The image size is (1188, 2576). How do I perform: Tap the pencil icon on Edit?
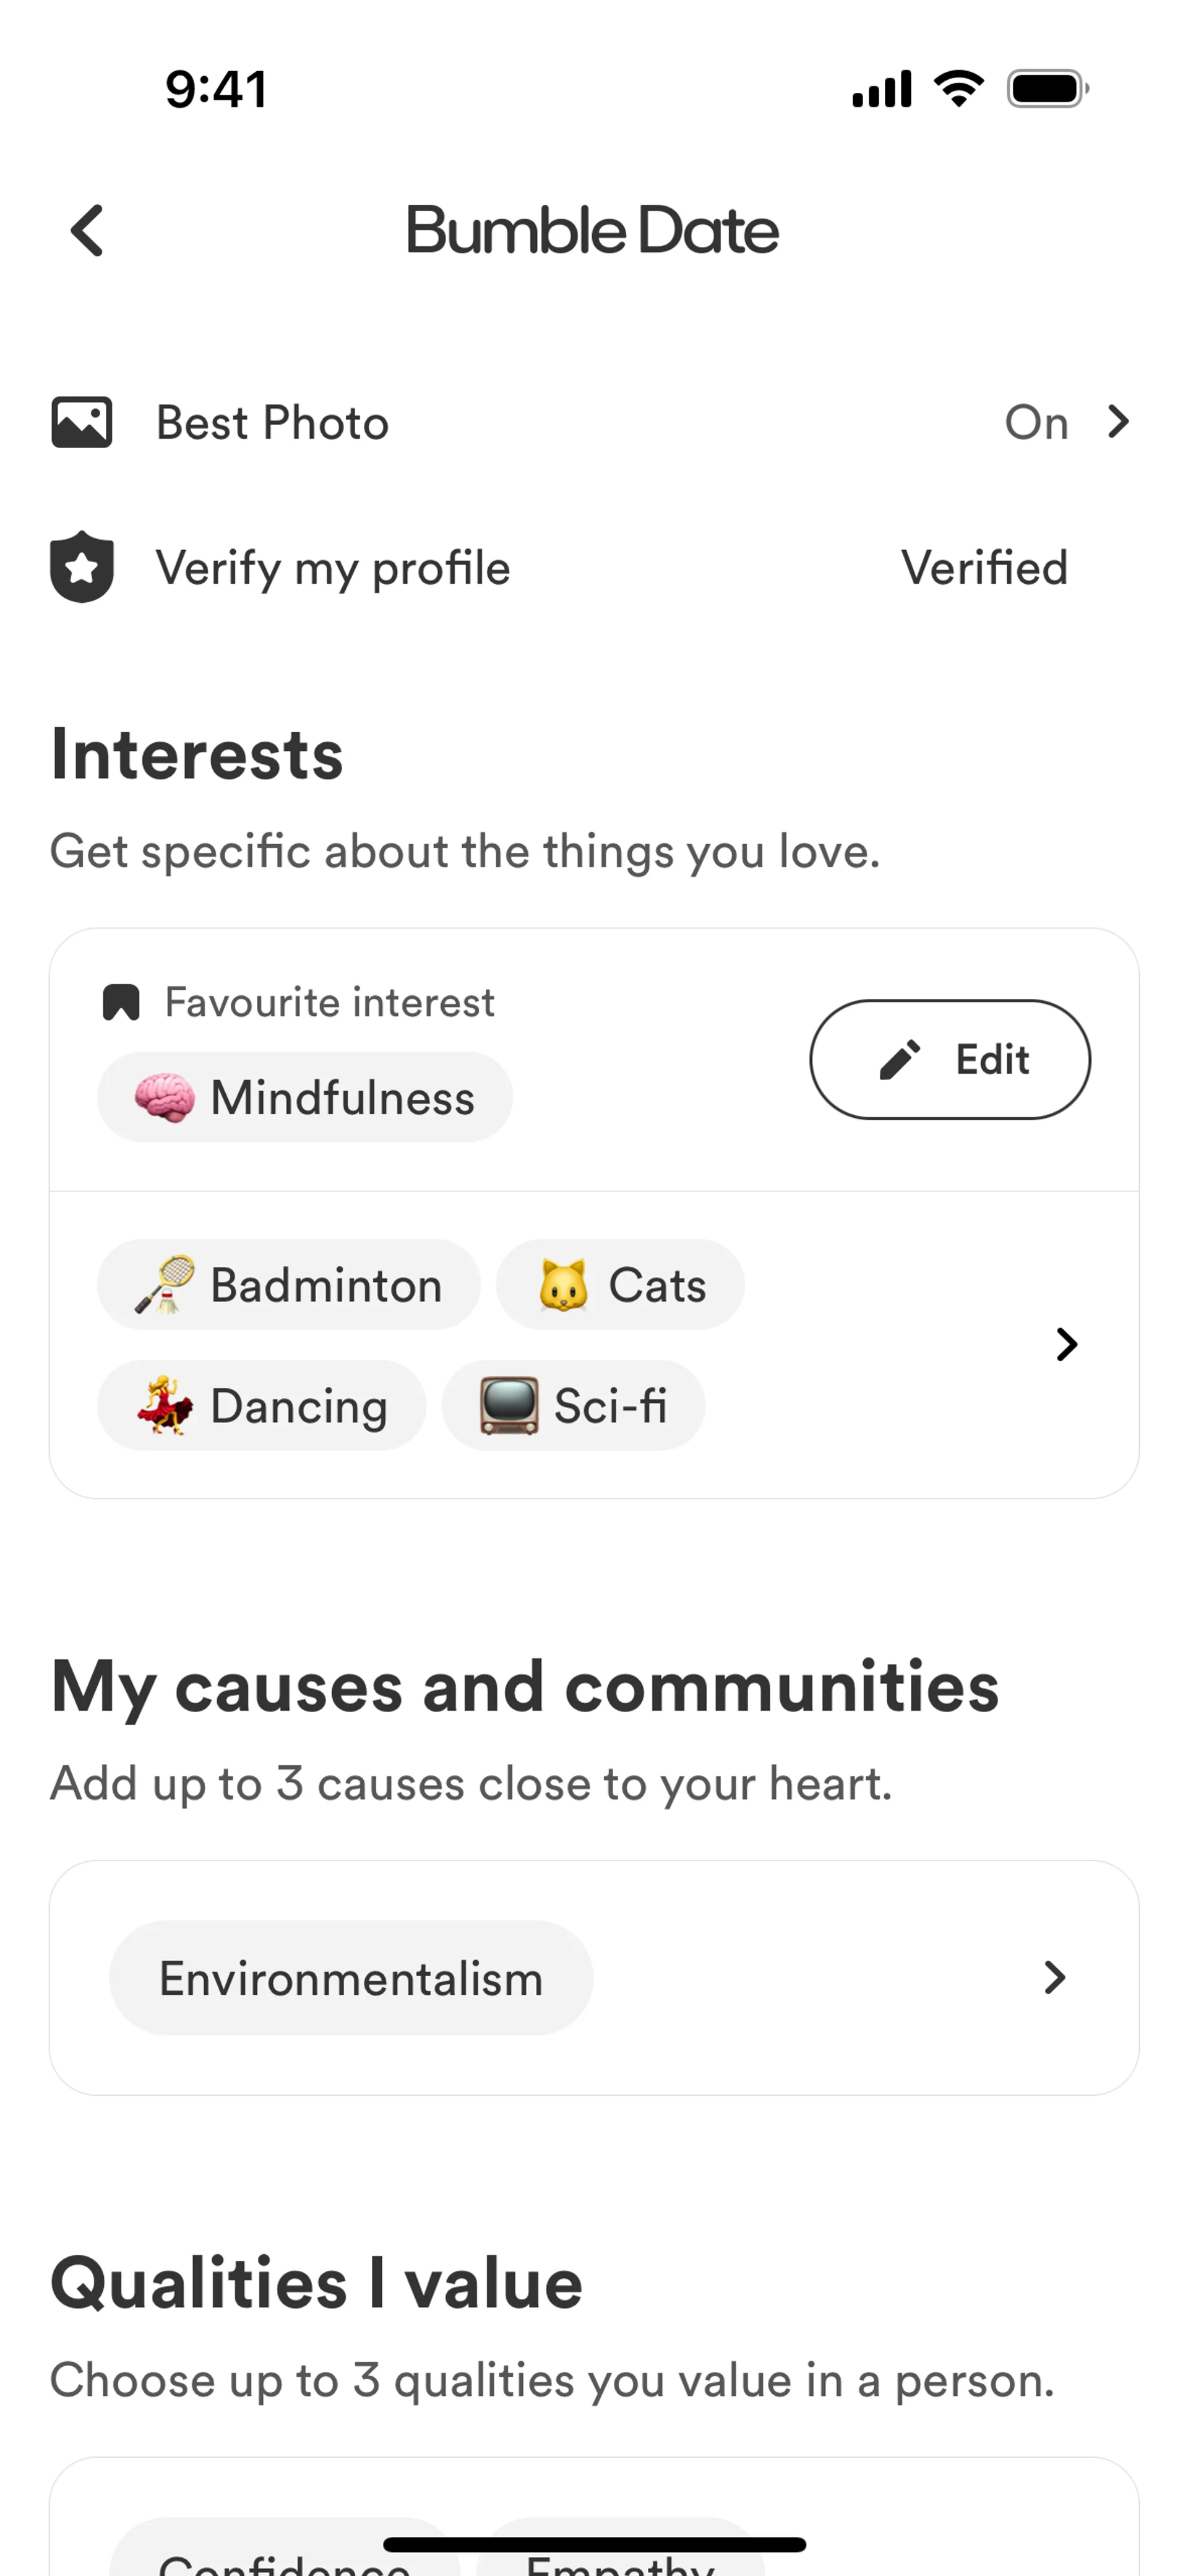click(x=900, y=1060)
